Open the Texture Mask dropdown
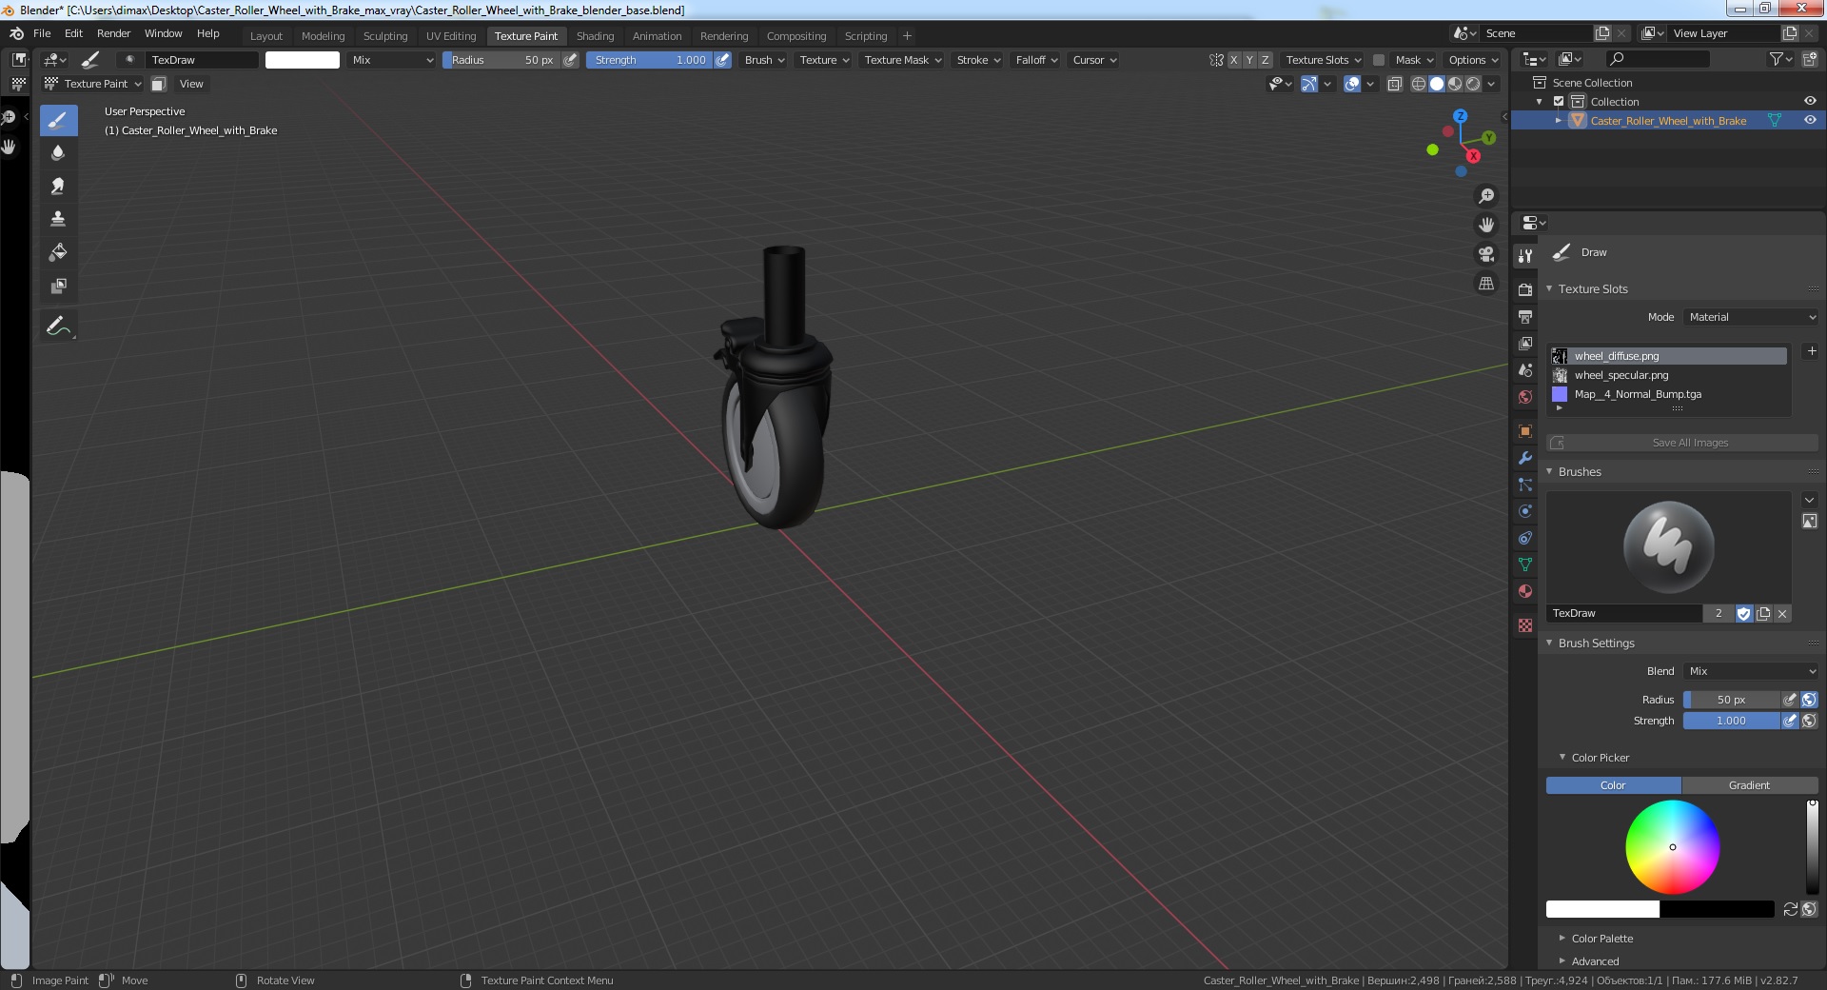 [902, 60]
